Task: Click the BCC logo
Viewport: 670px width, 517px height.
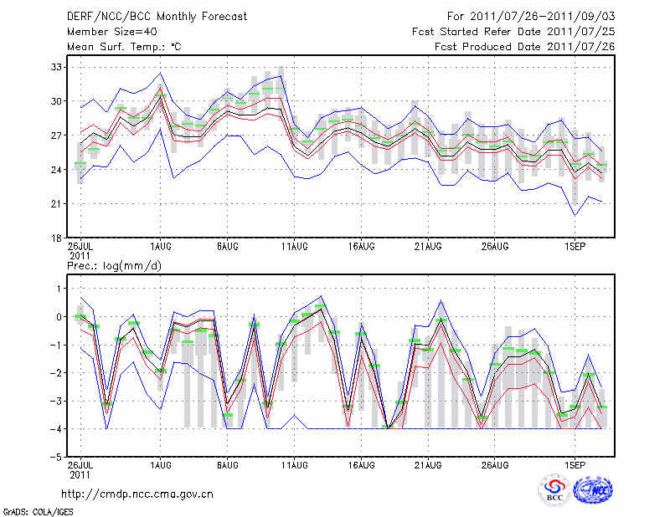Action: [x=554, y=490]
